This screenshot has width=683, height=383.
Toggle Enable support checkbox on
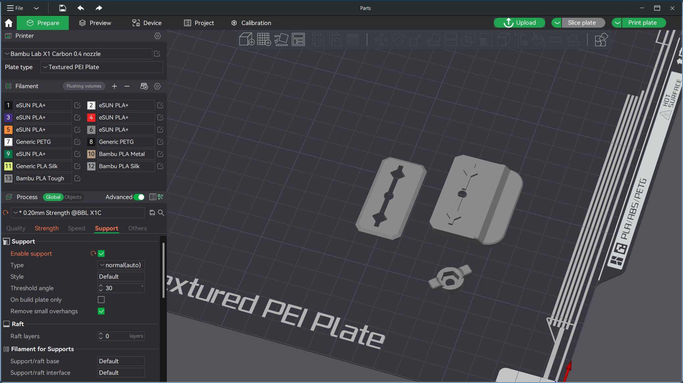101,253
